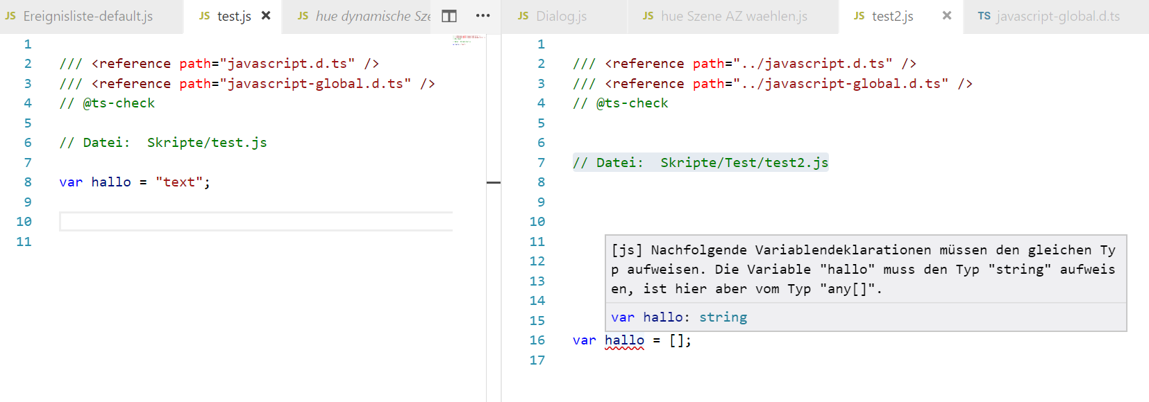Close the test.js tab
This screenshot has height=402, width=1149.
pyautogui.click(x=266, y=15)
